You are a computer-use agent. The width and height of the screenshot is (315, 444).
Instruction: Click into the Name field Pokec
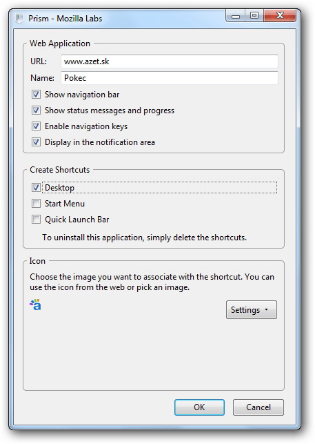(x=170, y=78)
